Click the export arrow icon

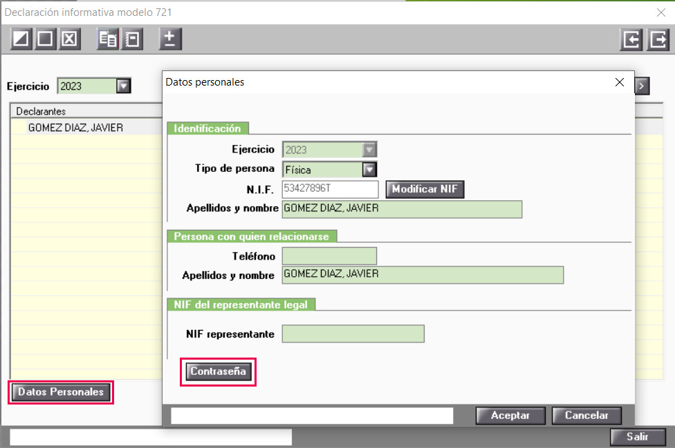[x=658, y=40]
